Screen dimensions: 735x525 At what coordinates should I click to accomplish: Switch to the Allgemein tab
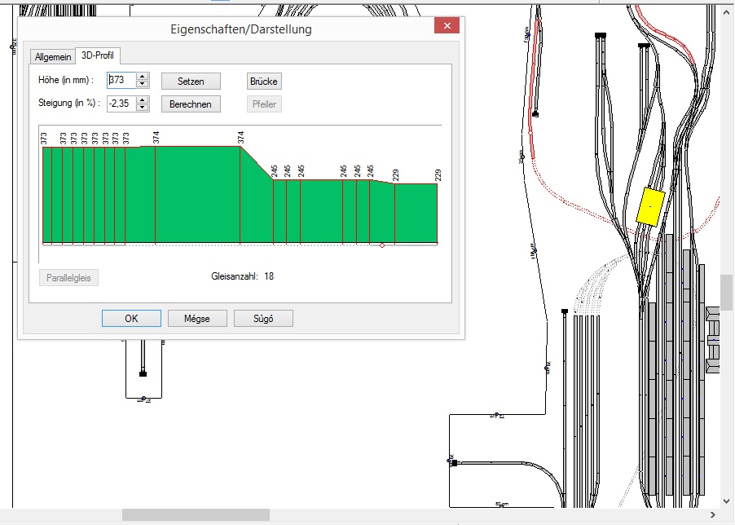point(52,56)
